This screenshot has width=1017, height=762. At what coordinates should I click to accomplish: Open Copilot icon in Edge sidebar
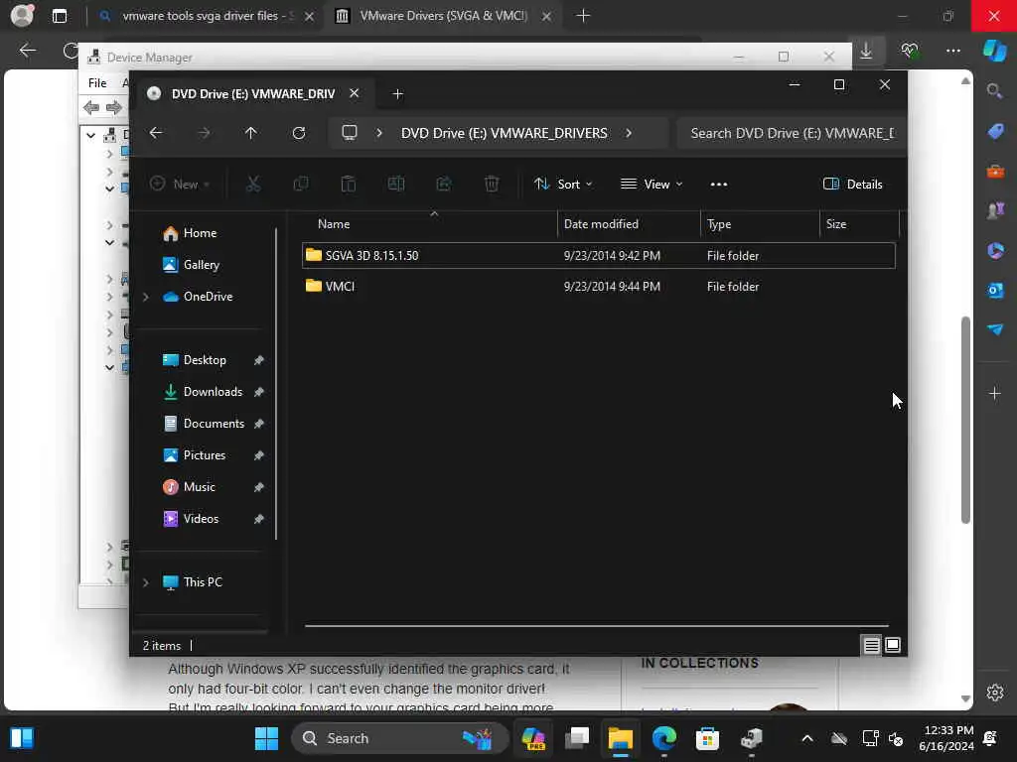994,51
